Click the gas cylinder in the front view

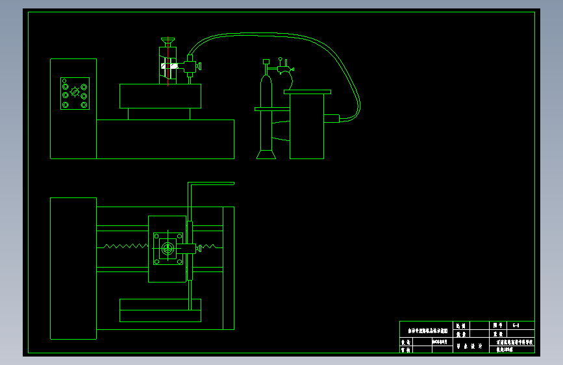266,117
